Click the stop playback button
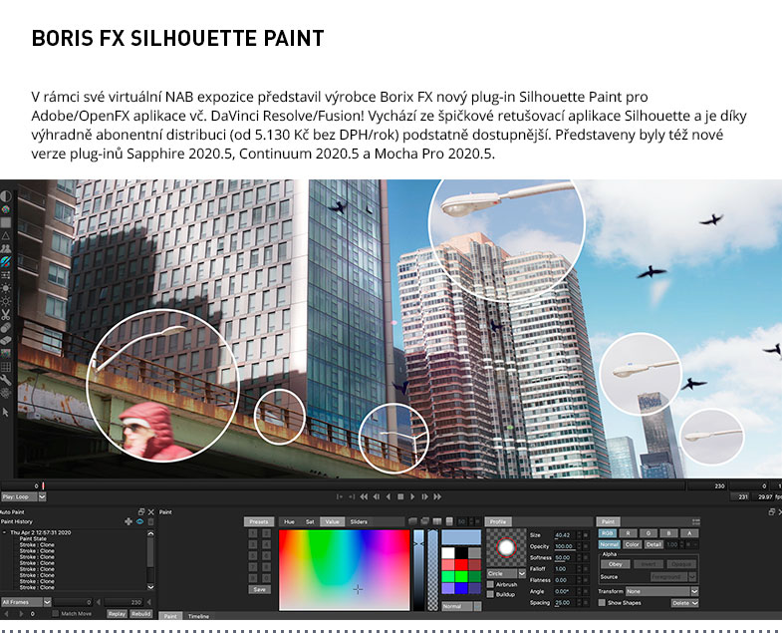 click(400, 496)
